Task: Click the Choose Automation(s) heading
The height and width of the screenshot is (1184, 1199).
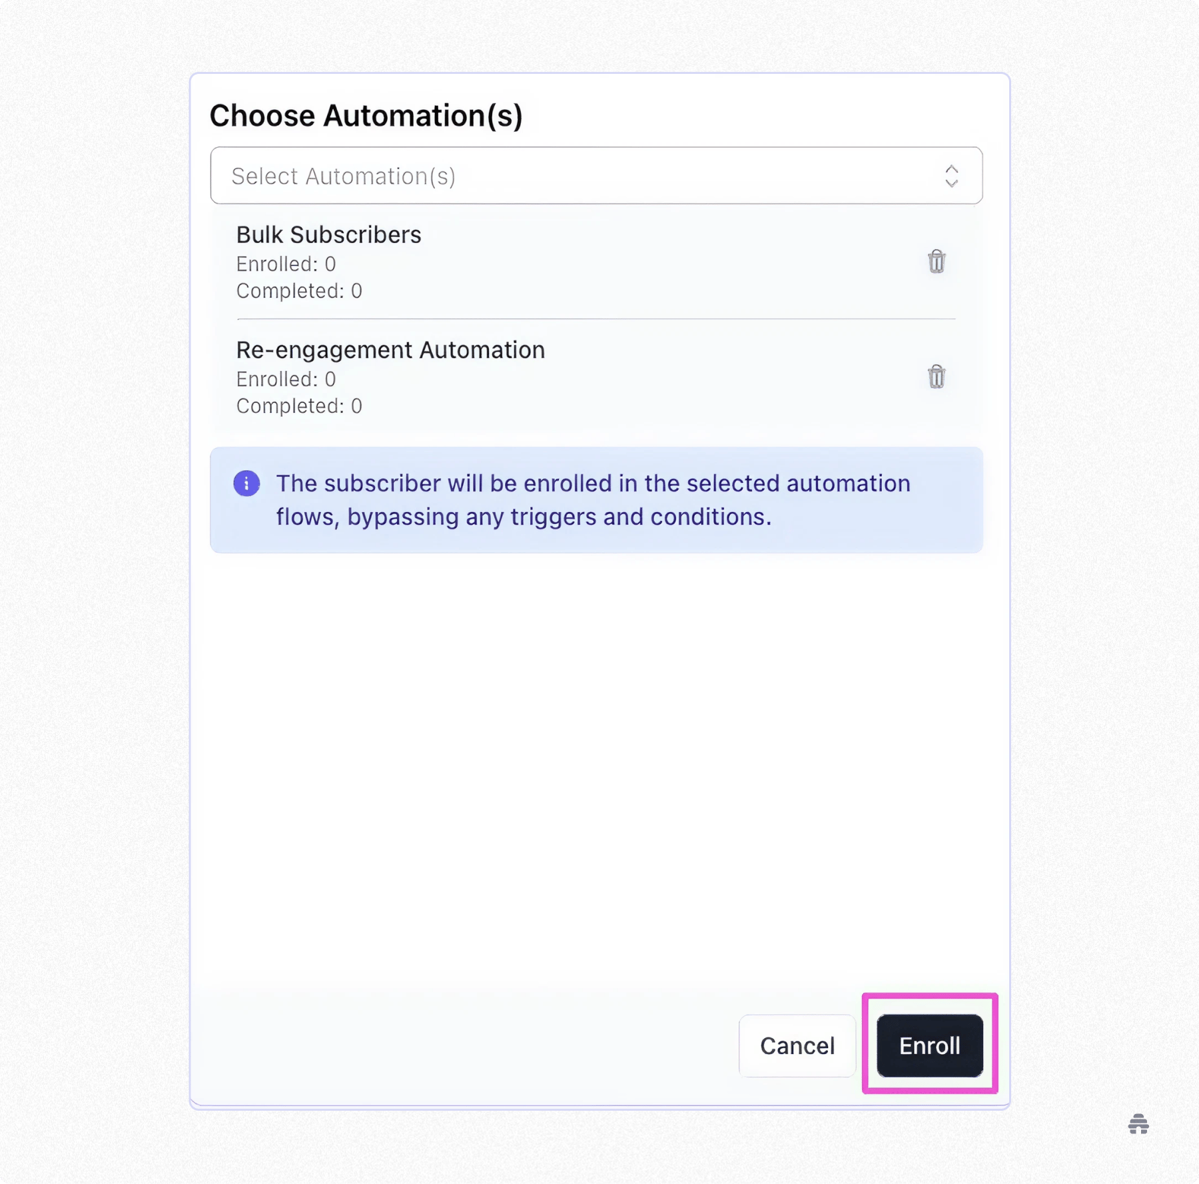Action: 367,115
